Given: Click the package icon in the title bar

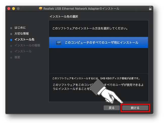Looking at the screenshot, I should pyautogui.click(x=40, y=9).
